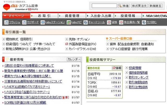Open 最新カブコム★お得な情報を公開 link
This screenshot has height=105, width=167.
[x=28, y=76]
